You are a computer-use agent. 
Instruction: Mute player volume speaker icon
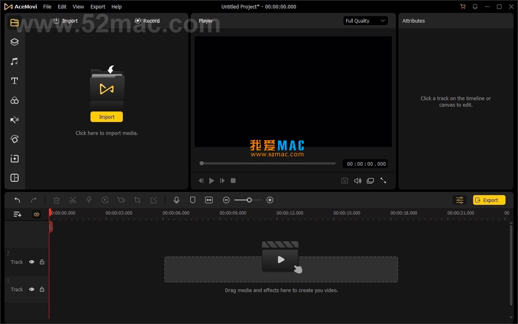(358, 181)
